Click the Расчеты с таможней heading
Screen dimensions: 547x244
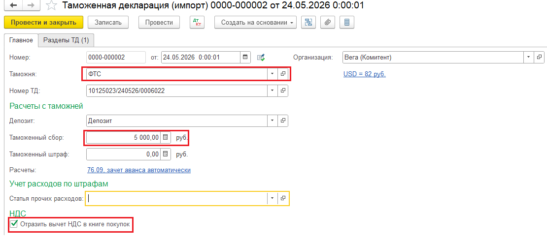(46, 105)
